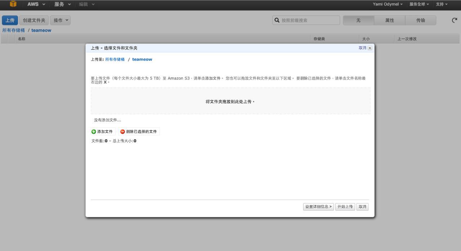The width and height of the screenshot is (461, 251).
Task: Open teameow link inside upload dialog
Action: click(142, 59)
